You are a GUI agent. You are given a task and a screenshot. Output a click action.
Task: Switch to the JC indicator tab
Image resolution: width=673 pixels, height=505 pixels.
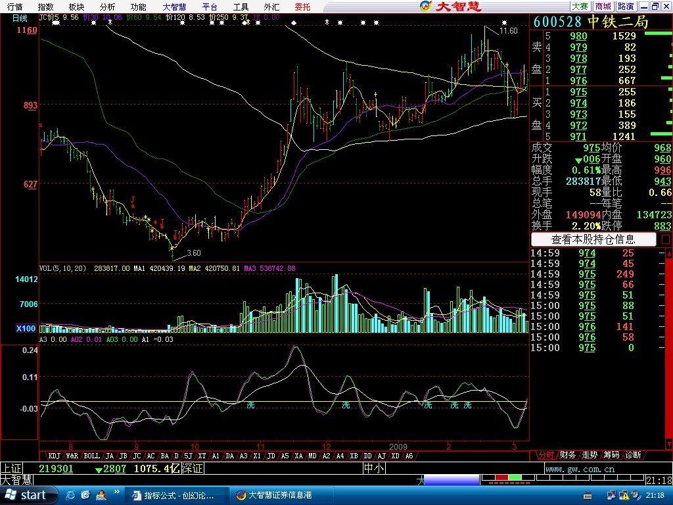(x=137, y=456)
